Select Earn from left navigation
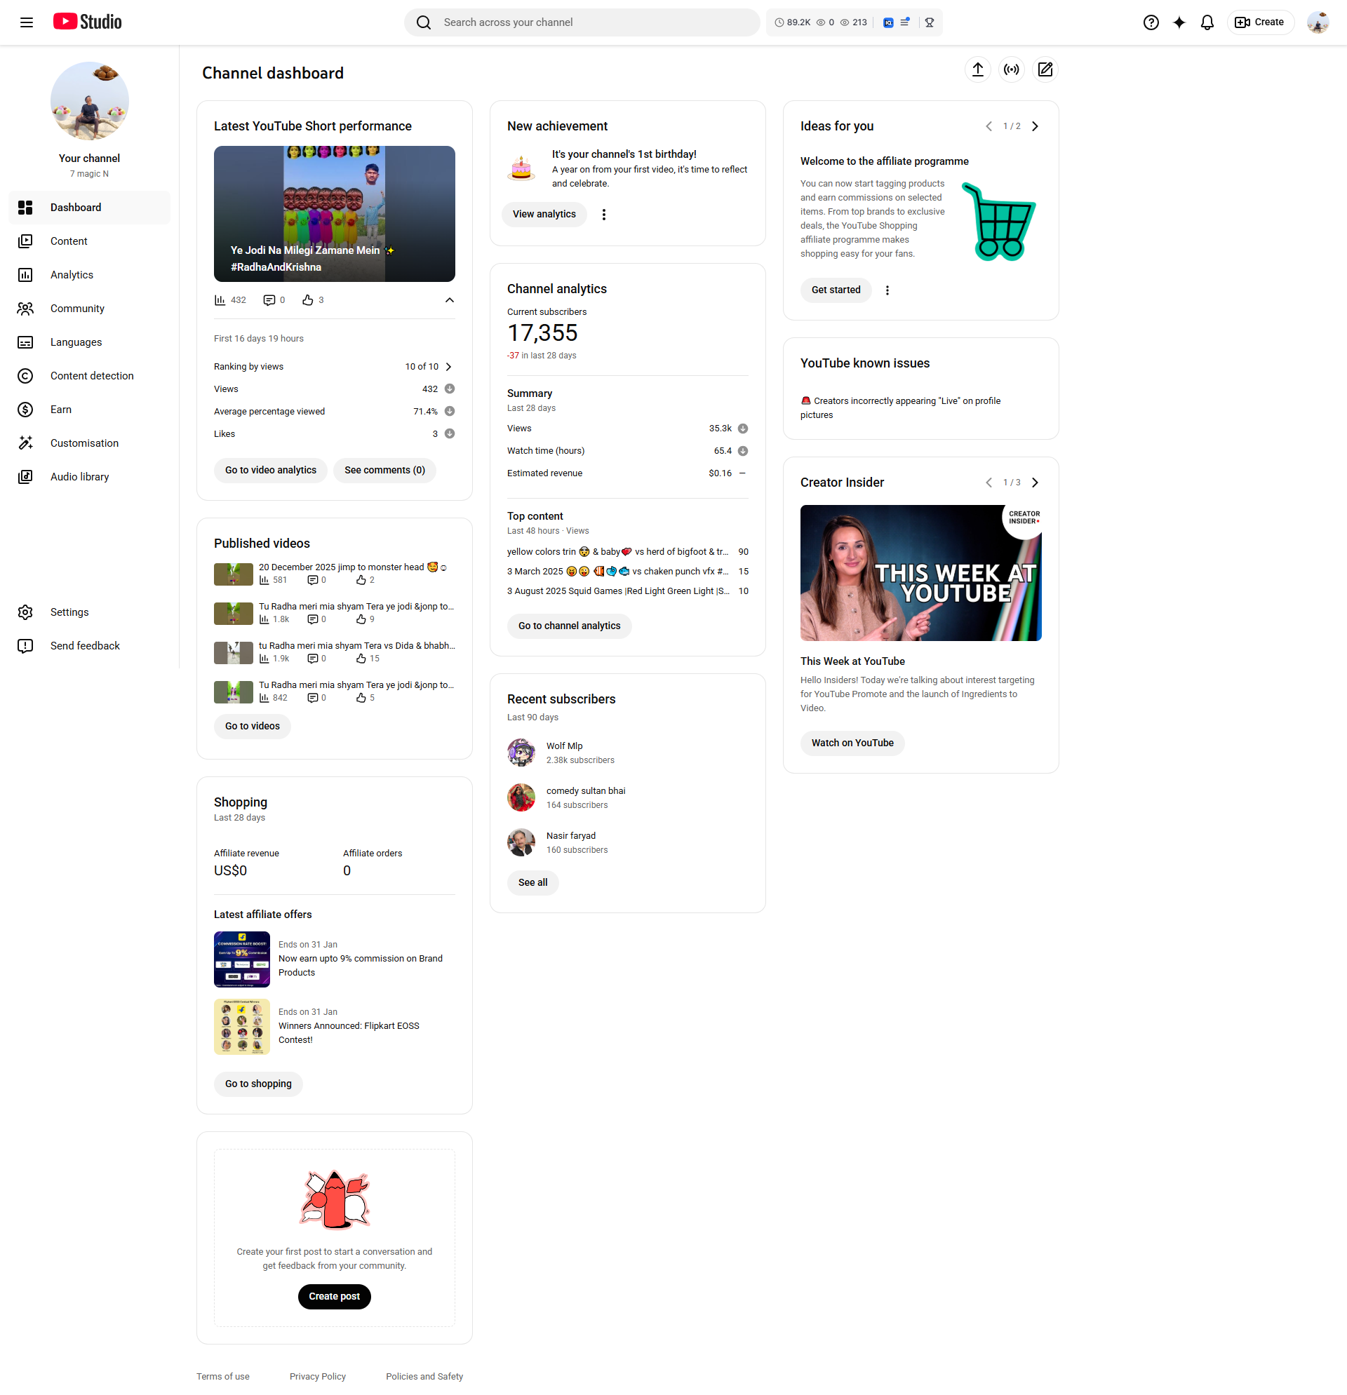 [x=60, y=410]
